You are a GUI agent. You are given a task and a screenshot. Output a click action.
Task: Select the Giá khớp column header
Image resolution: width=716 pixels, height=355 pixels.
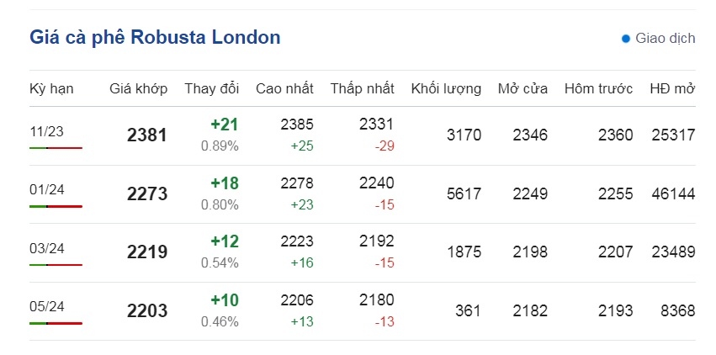138,88
